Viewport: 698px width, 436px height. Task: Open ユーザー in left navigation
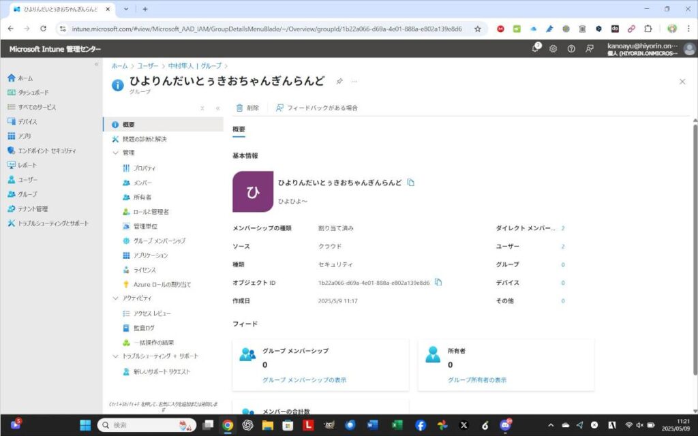(x=22, y=179)
